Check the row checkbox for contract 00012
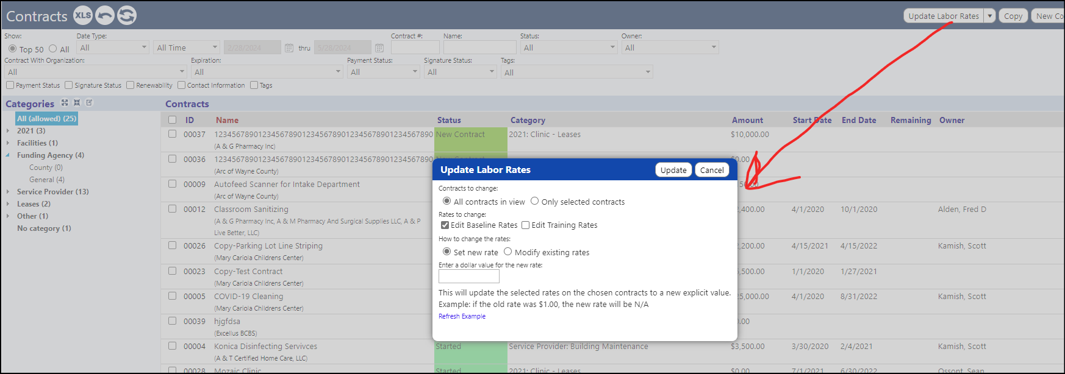Screen dimensions: 1065x374 (172, 209)
